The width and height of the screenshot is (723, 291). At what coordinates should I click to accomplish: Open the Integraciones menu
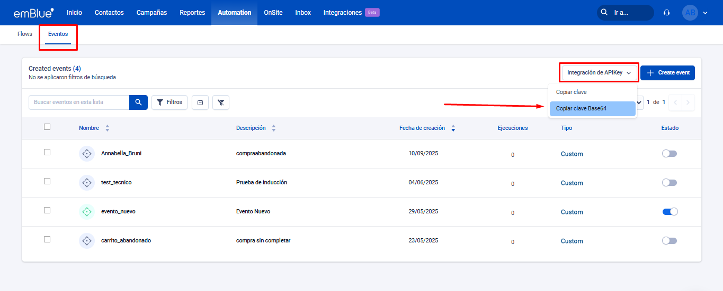[x=343, y=13]
